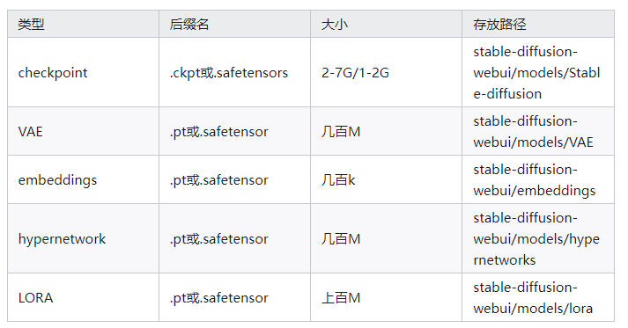Select the embeddings type cell
628x328 pixels.
[x=84, y=179]
